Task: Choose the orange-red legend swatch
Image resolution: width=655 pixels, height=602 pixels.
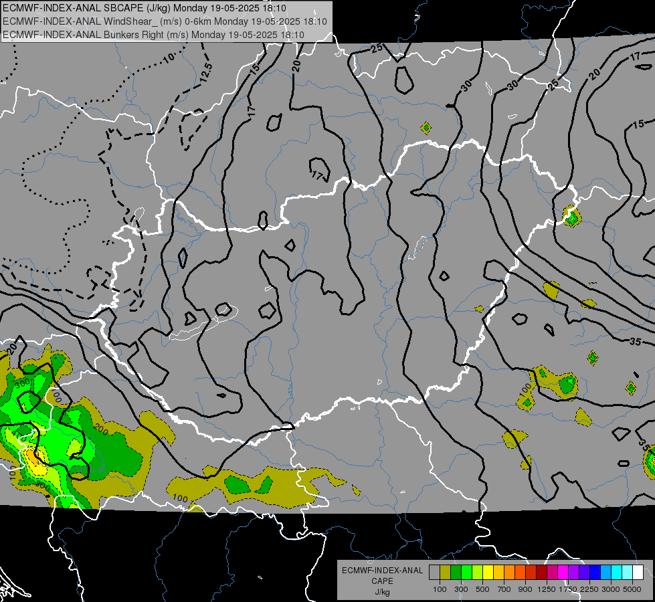Action: (x=520, y=573)
